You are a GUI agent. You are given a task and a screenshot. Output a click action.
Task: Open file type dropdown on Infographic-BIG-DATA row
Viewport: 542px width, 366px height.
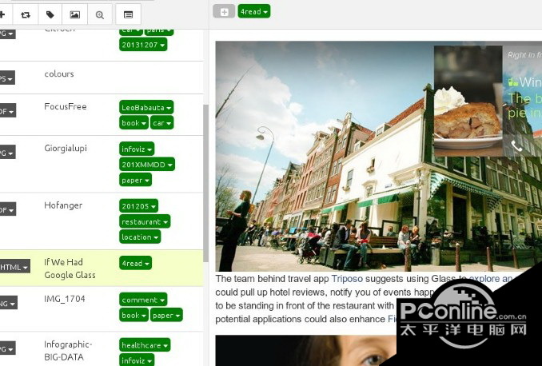tap(7, 348)
